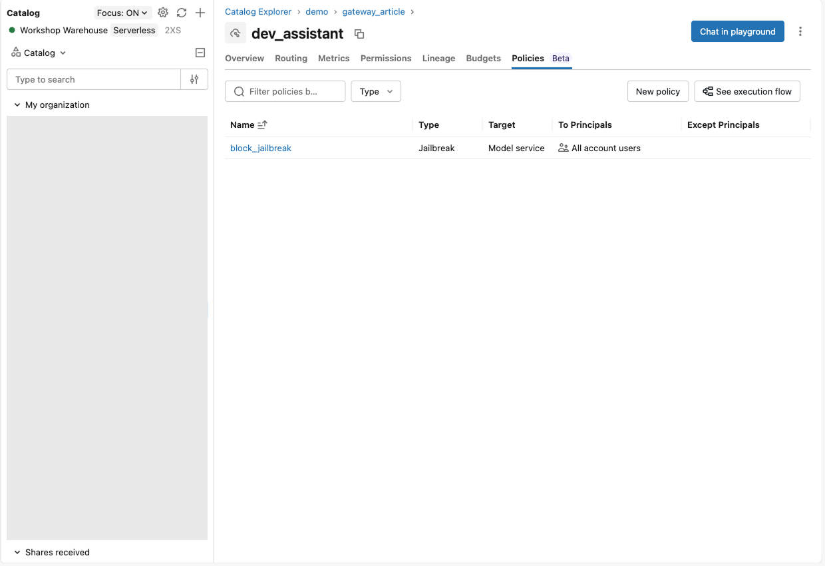
Task: Copy dev_assistant name to clipboard
Action: click(x=359, y=34)
